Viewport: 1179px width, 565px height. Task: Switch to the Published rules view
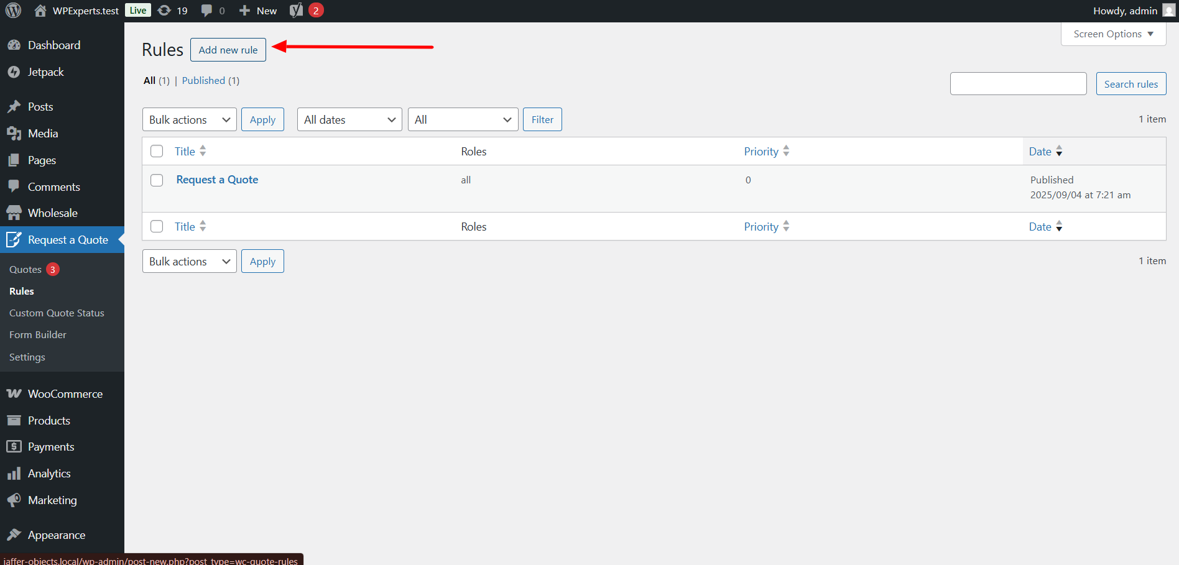click(203, 80)
